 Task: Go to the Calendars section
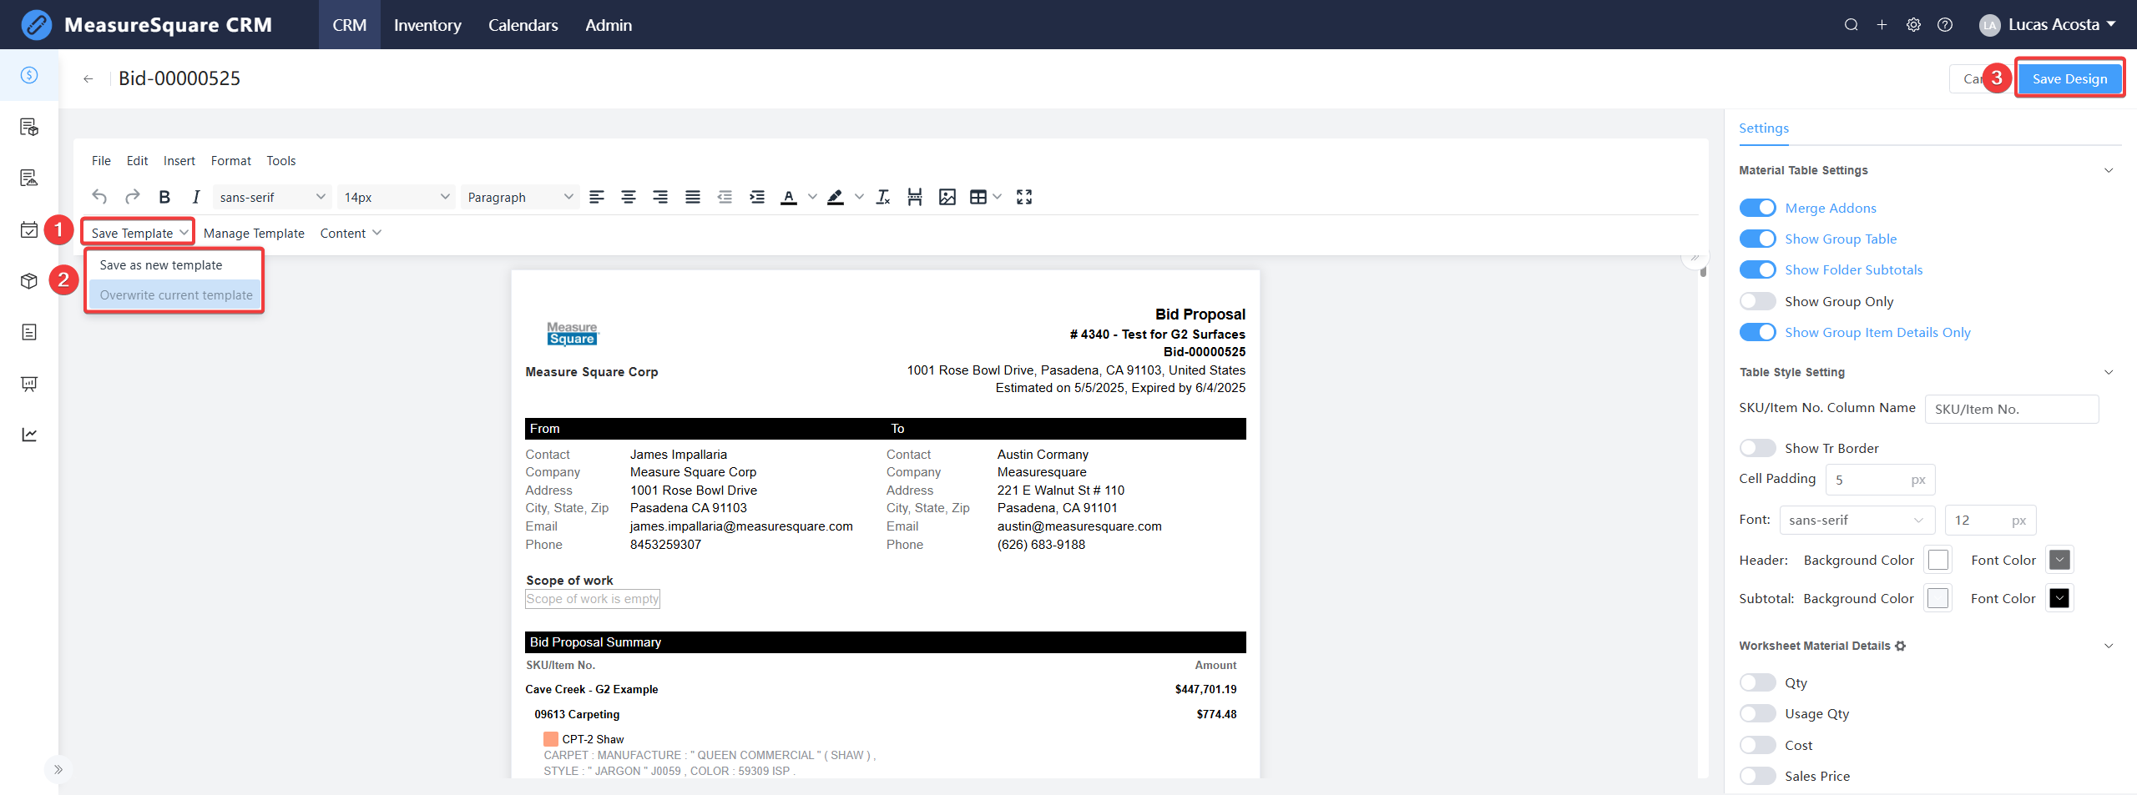(x=523, y=25)
